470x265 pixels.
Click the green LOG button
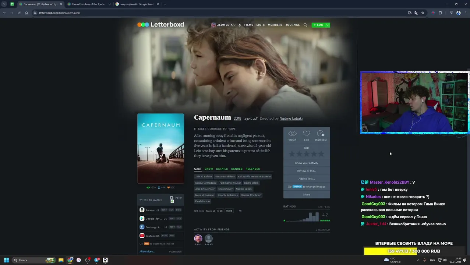click(x=318, y=25)
